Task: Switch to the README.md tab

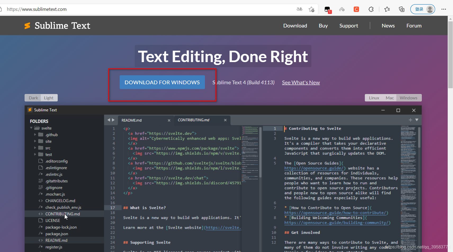Action: 146,120
